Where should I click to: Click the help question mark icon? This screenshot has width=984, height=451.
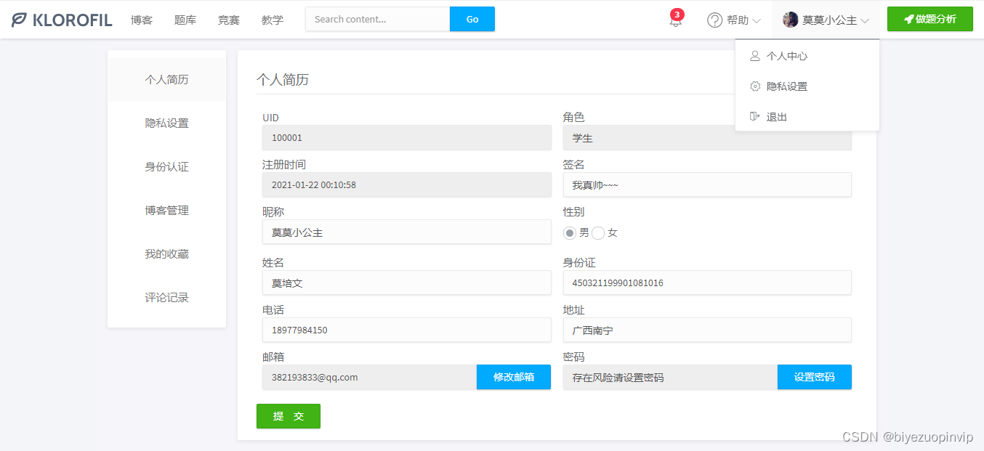coord(715,20)
